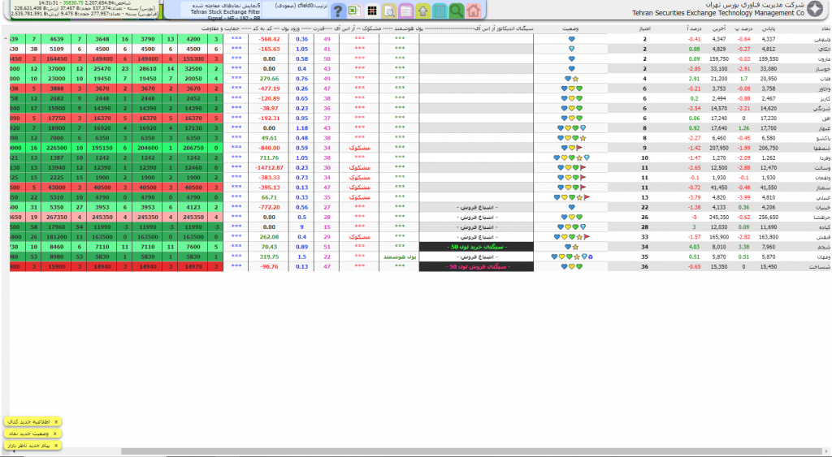Screen dimensions: 832x457
Task: Click the colored grid icon in toolbar
Action: (371, 11)
